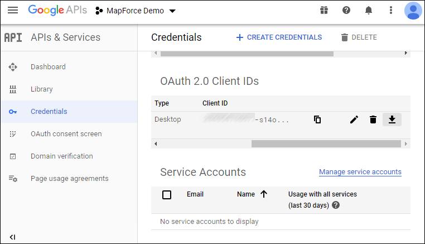Image resolution: width=425 pixels, height=244 pixels.
Task: Open the OAuth consent screen page
Action: pos(66,134)
